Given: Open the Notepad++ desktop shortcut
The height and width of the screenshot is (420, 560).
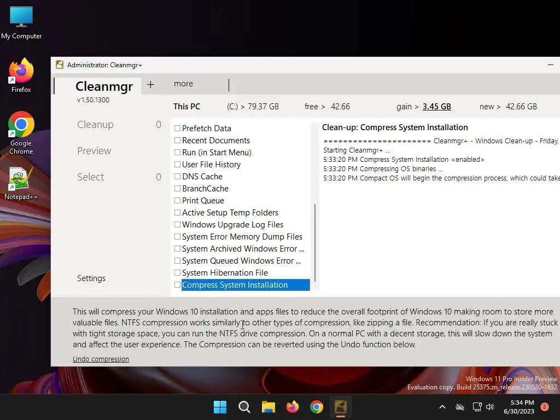Looking at the screenshot, I should [x=21, y=183].
